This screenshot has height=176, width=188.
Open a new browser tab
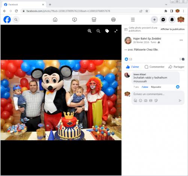50,5
